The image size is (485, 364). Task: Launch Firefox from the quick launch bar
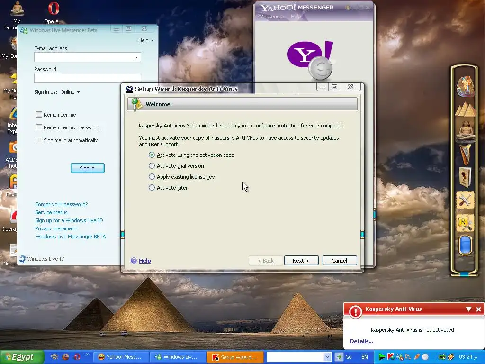(65, 356)
